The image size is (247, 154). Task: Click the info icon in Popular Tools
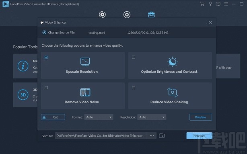[23, 66]
